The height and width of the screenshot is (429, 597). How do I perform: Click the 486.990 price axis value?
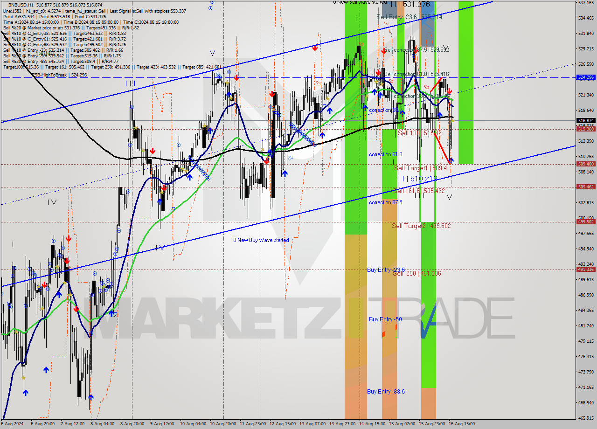(x=586, y=295)
